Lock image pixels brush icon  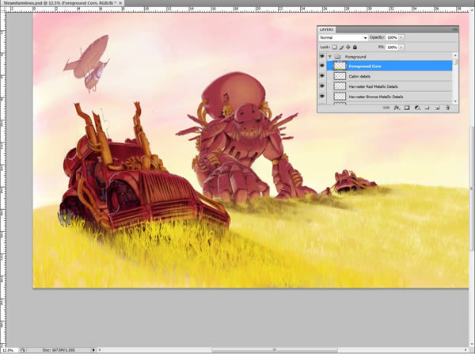[x=341, y=47]
